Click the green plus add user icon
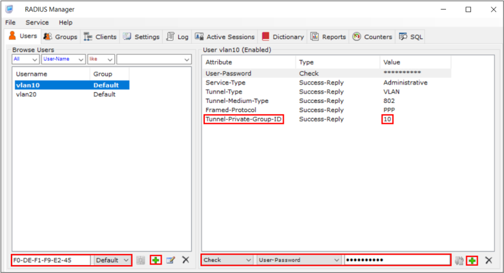 click(x=156, y=260)
